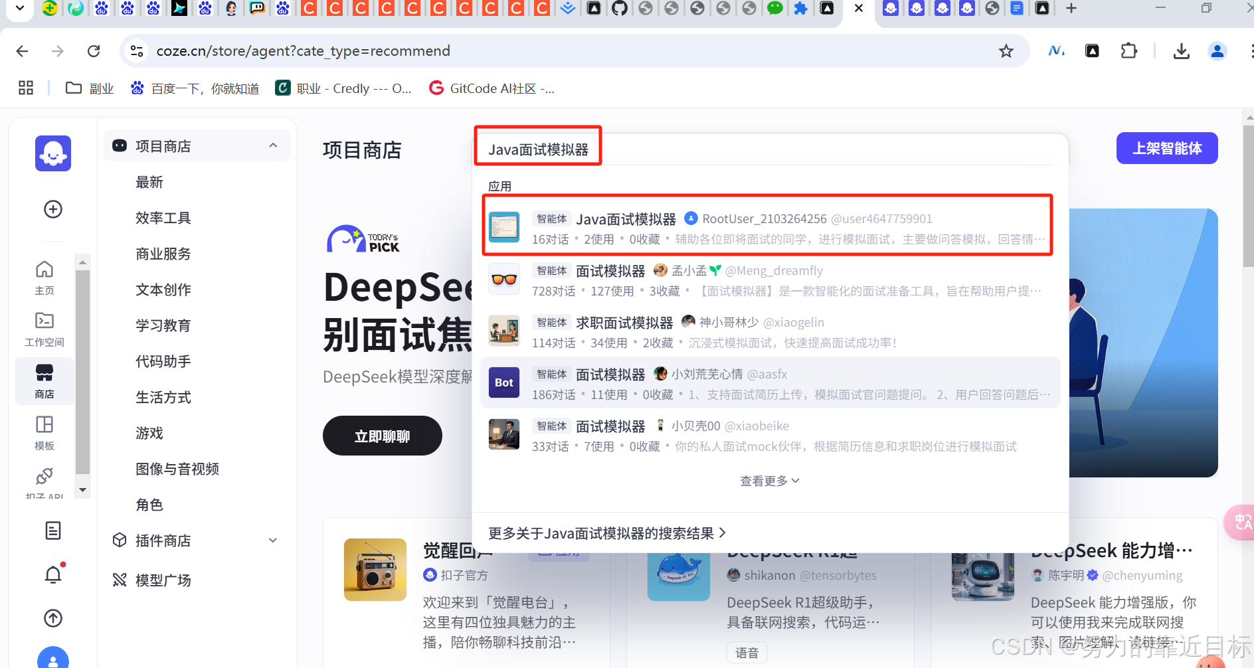The image size is (1254, 668).
Task: Select the 代码助手 category
Action: [x=163, y=361]
